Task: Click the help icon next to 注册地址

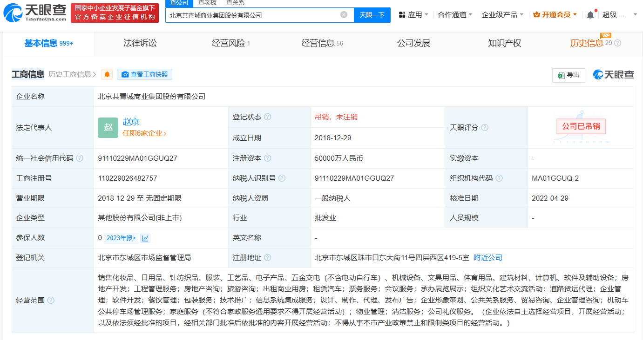Action: coord(267,258)
